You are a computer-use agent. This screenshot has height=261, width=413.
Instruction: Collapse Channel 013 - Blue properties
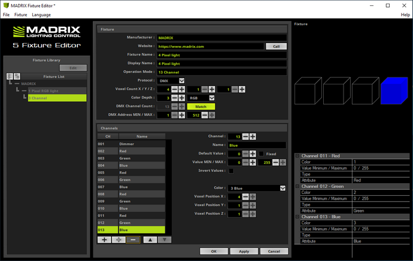click(297, 217)
